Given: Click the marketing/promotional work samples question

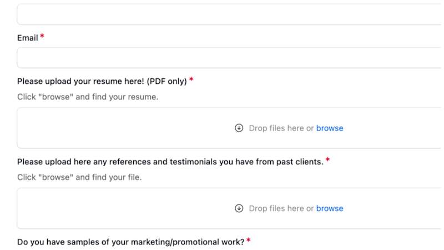Looking at the screenshot, I should pyautogui.click(x=130, y=242).
